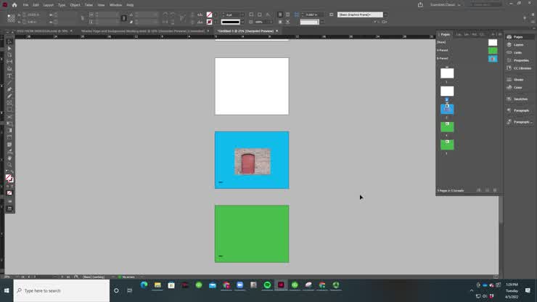Open the Window menu
The width and height of the screenshot is (537, 302).
click(115, 5)
